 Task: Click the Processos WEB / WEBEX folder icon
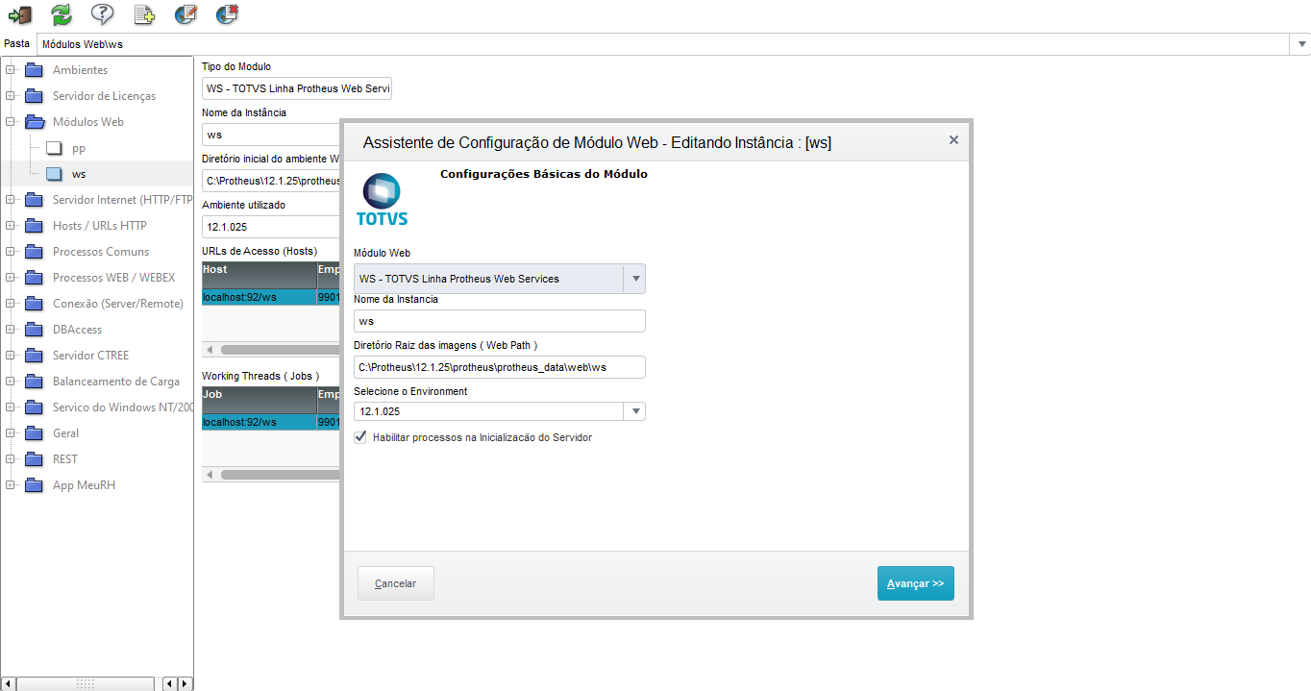35,278
